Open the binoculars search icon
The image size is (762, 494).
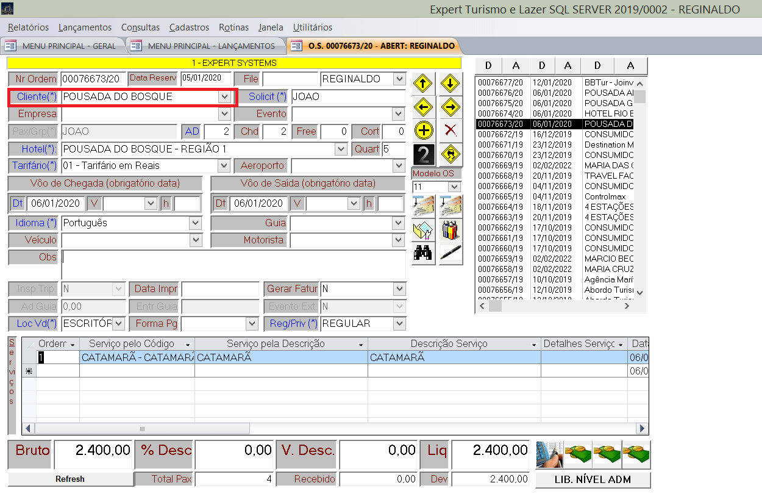coord(423,252)
